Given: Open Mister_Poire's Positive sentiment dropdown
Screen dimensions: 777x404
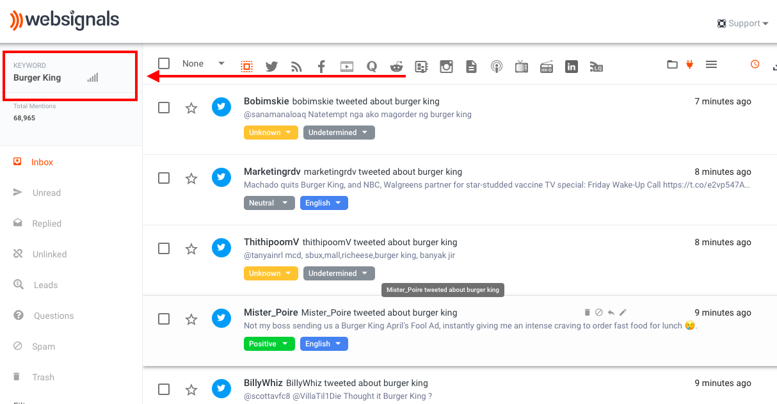Looking at the screenshot, I should (x=269, y=344).
